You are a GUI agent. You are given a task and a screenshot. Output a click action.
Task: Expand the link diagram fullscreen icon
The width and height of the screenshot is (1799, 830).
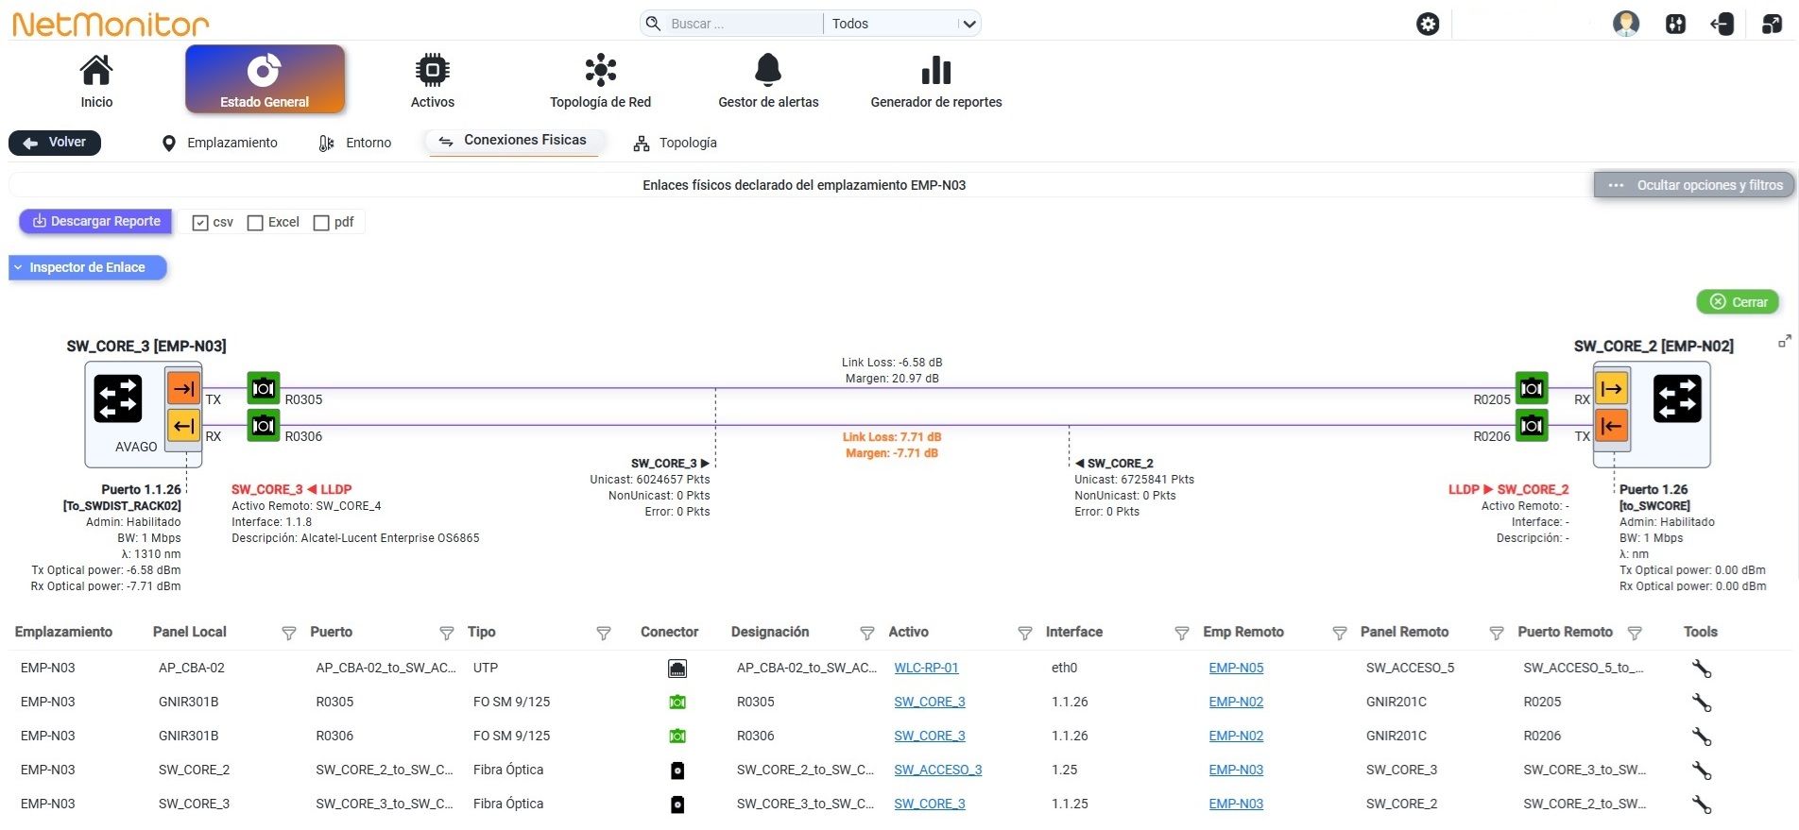tap(1784, 342)
